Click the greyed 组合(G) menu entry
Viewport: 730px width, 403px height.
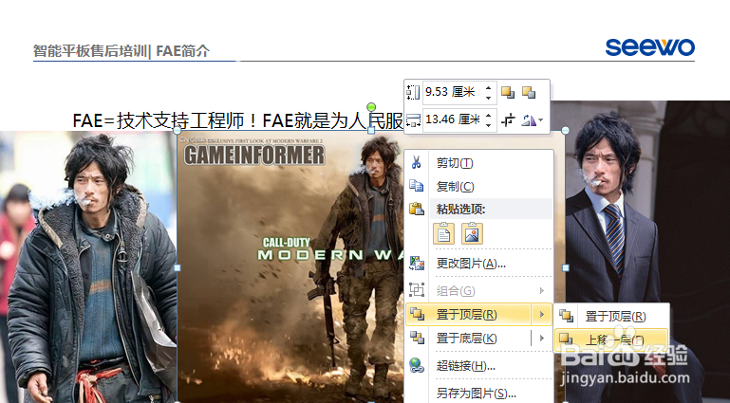point(479,290)
